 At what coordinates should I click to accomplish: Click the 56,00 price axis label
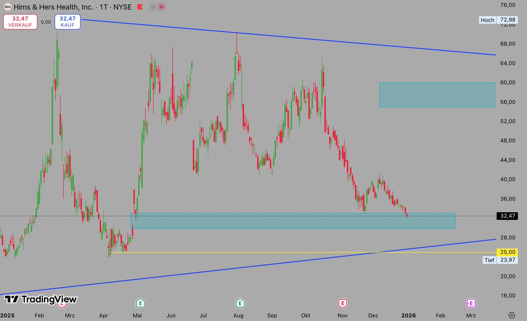coord(507,101)
